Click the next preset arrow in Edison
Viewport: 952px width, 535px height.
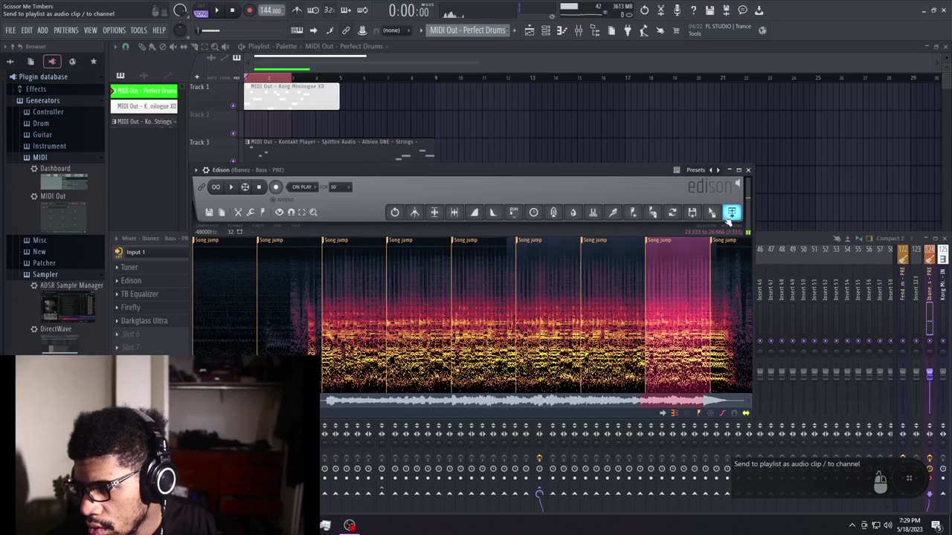[718, 170]
